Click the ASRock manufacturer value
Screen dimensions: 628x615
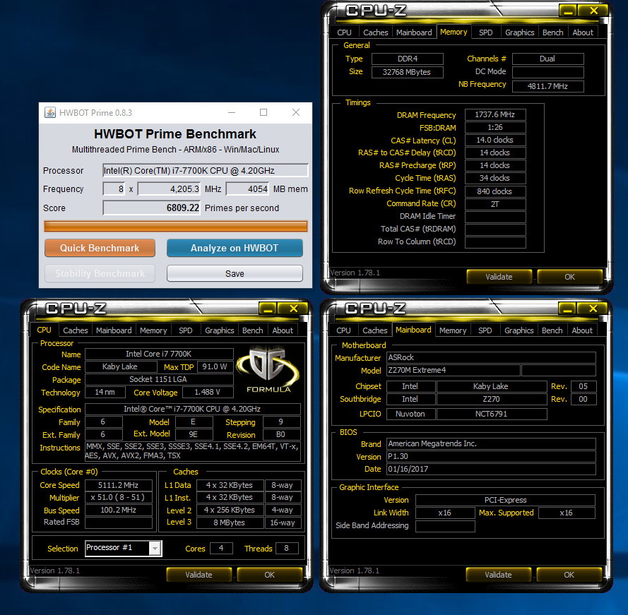[491, 357]
